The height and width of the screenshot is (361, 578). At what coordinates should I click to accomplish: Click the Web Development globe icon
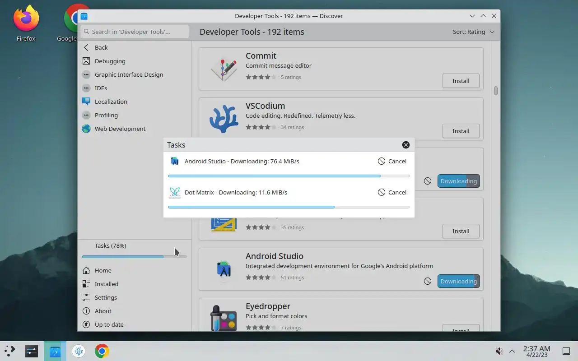(86, 129)
